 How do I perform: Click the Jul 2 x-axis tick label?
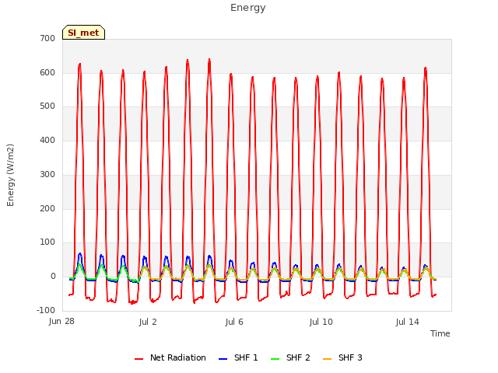[148, 322]
